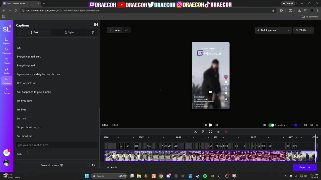The width and height of the screenshot is (321, 180).
Task: Select caption about dirty bird candy
Action: (39, 74)
